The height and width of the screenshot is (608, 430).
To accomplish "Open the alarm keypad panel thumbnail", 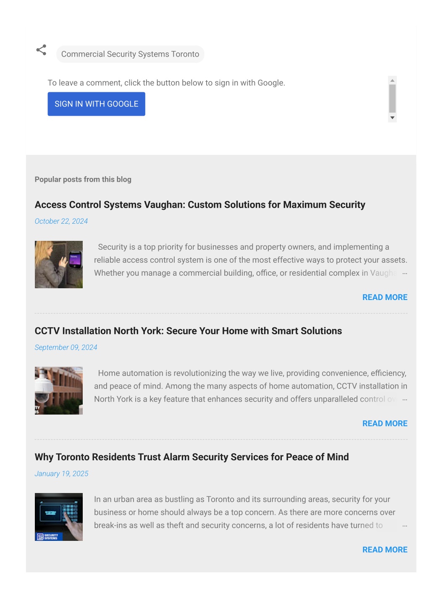I will tap(59, 517).
